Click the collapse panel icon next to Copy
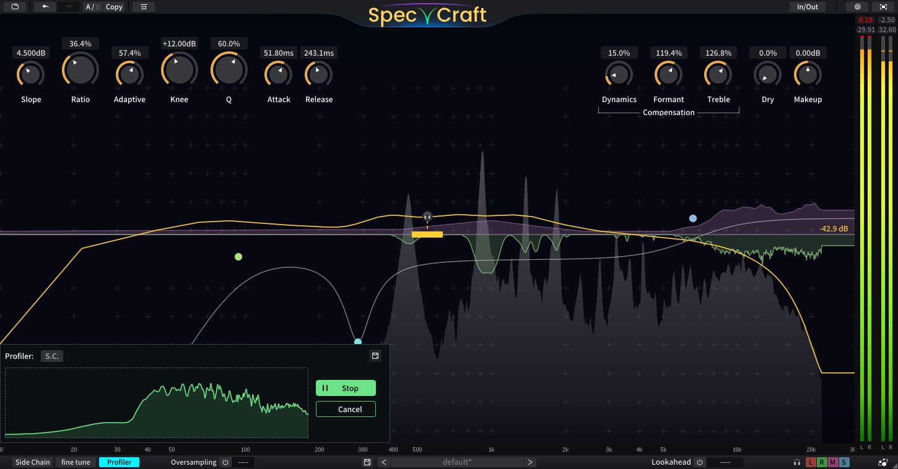Viewport: 898px width, 469px height. (144, 7)
